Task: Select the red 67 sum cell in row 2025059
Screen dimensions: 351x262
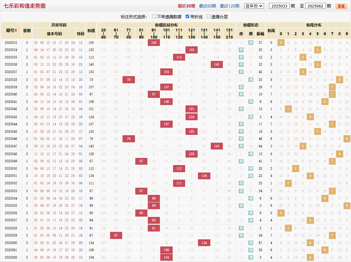Action: (x=116, y=236)
